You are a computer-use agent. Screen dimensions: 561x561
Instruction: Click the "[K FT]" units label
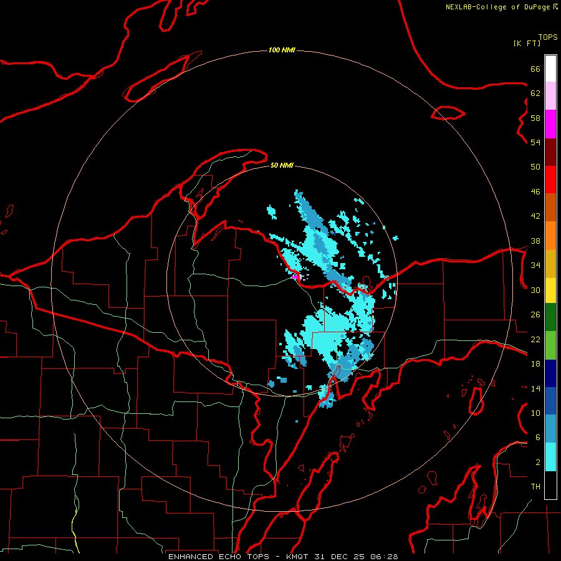(527, 43)
